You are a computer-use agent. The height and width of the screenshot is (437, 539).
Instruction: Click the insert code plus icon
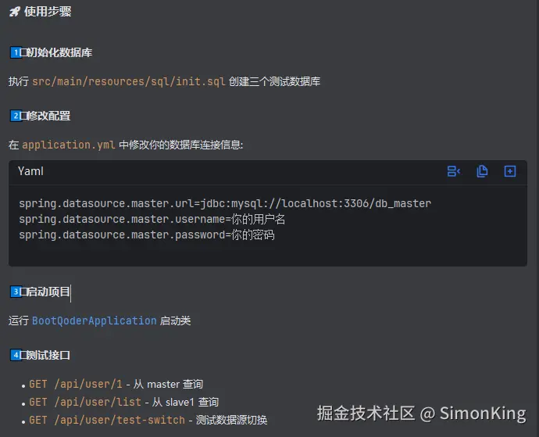pos(510,171)
